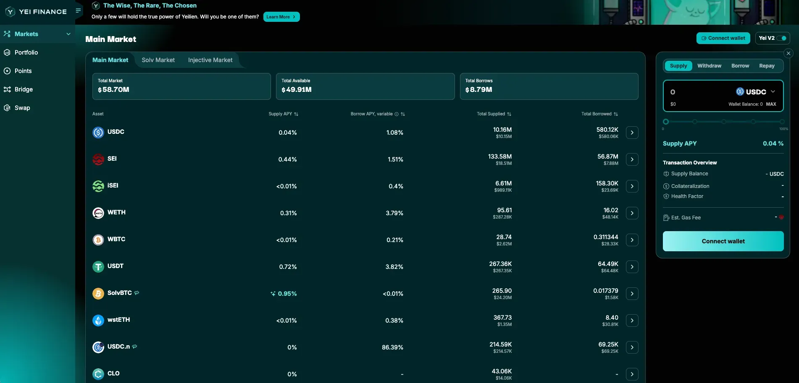Select the Swap icon in the sidebar
This screenshot has width=799, height=383.
7,107
